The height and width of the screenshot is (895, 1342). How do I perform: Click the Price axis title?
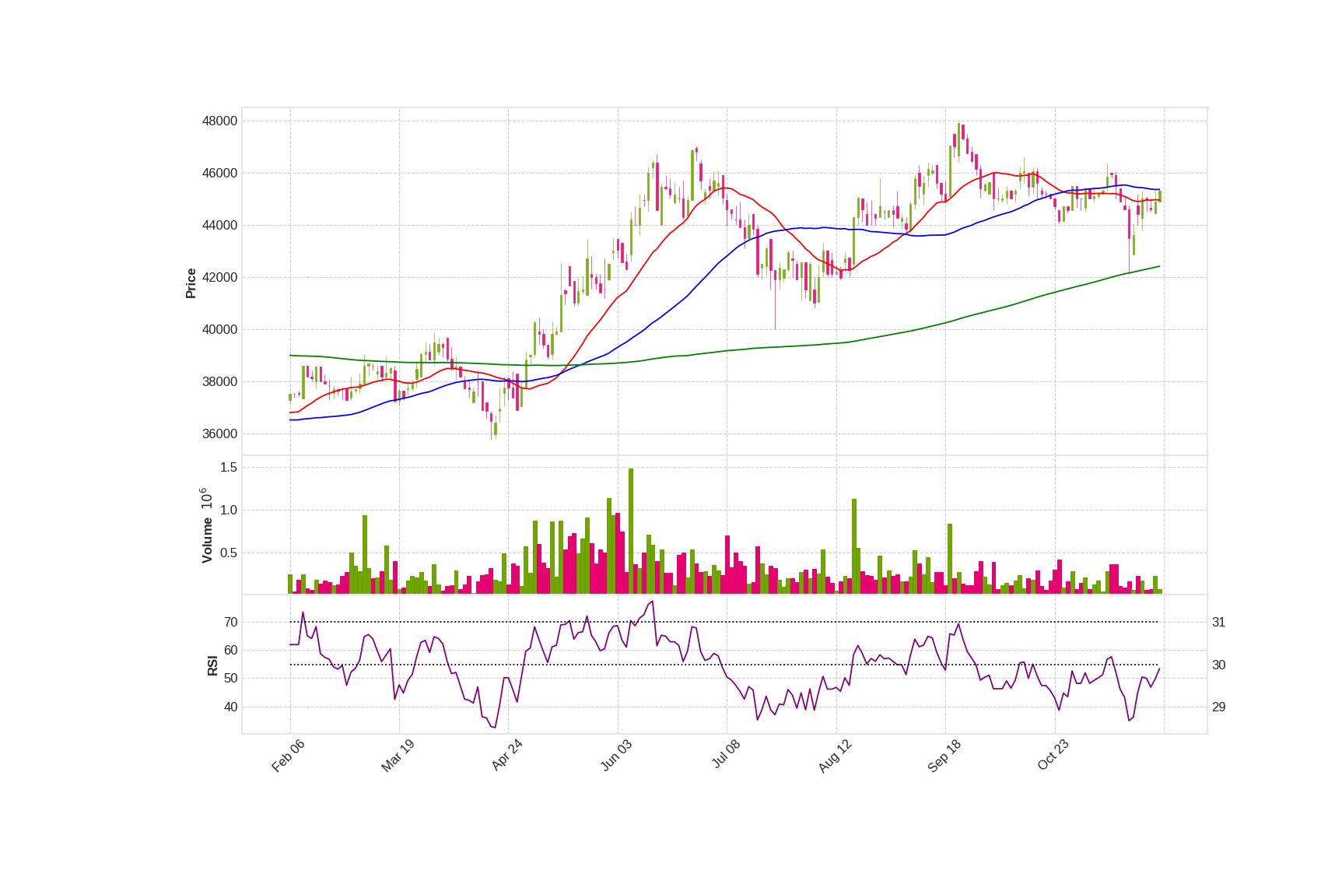point(191,283)
